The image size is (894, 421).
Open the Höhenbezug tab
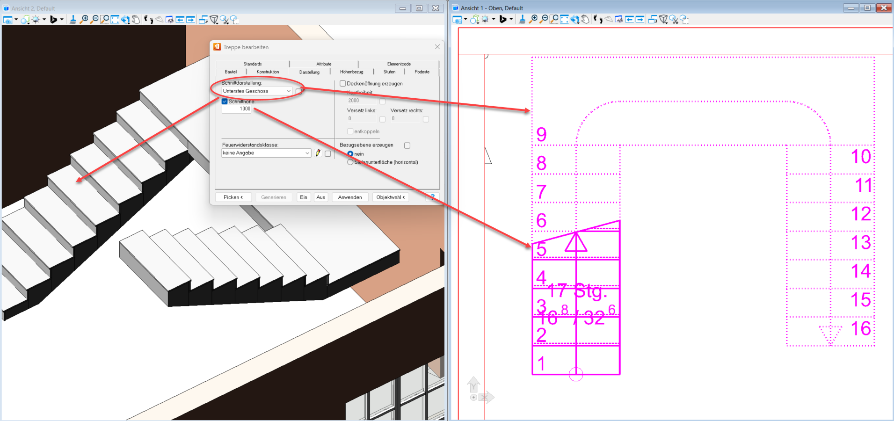[x=351, y=72]
